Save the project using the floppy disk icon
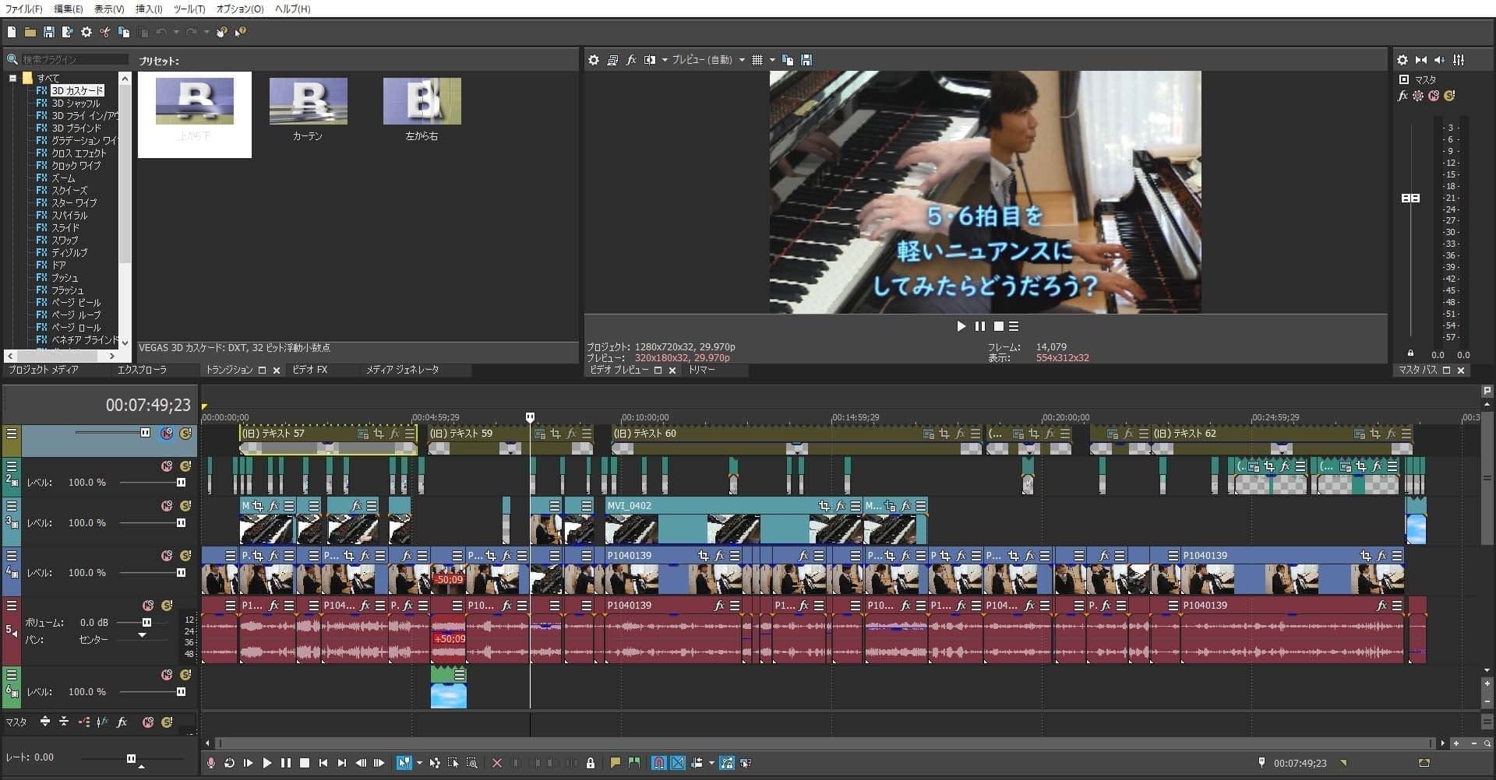Image resolution: width=1496 pixels, height=780 pixels. click(48, 32)
